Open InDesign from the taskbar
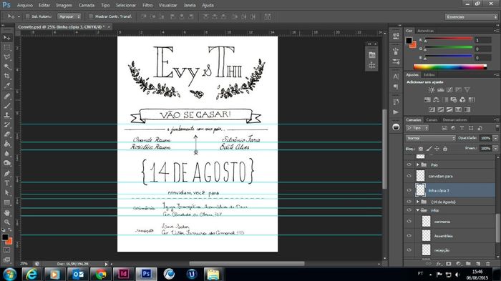The image size is (501, 281). (123, 274)
